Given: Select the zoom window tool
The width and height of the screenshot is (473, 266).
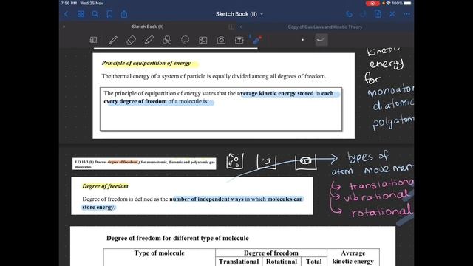Looking at the screenshot, I should [94, 40].
